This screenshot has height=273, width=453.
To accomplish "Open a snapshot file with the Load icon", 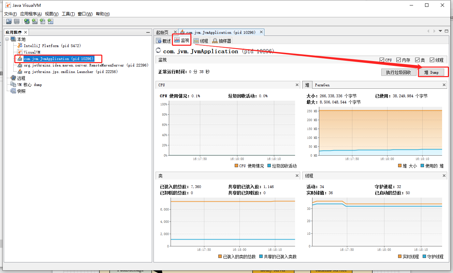I will click(9, 21).
